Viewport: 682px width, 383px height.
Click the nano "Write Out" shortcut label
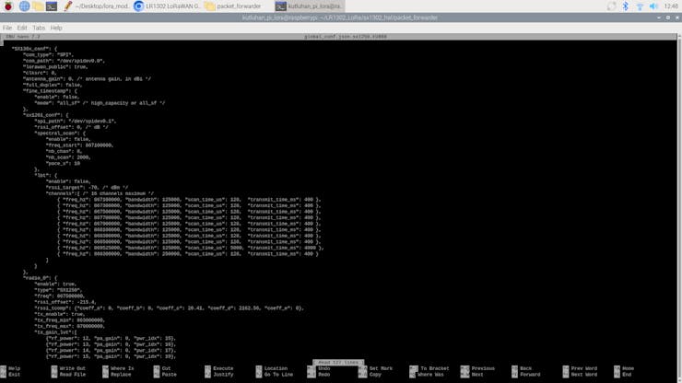72,368
